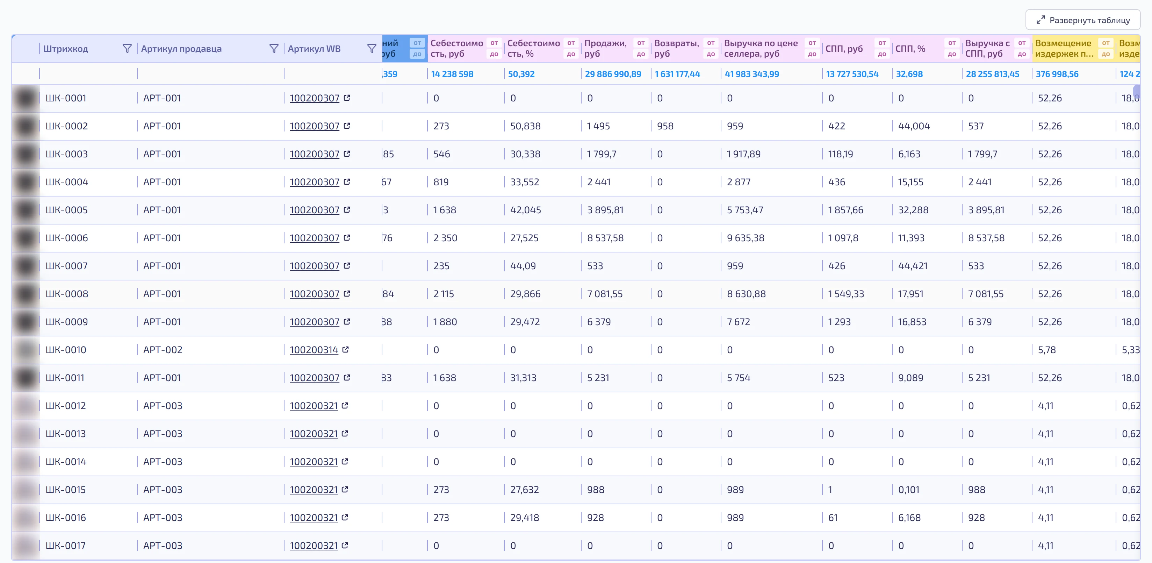Click external link icon in ШК-0010 row

pos(345,350)
